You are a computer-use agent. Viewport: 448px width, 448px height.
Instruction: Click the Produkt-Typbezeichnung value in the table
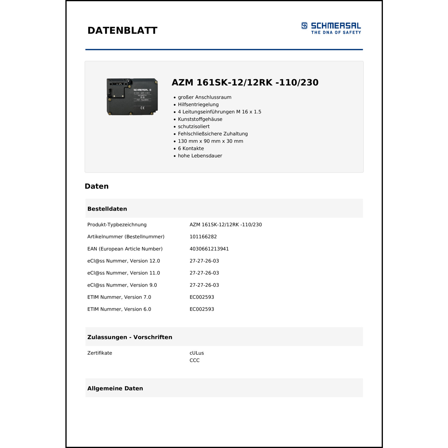click(226, 225)
